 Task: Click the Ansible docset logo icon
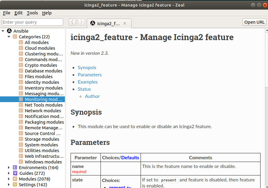9,31
